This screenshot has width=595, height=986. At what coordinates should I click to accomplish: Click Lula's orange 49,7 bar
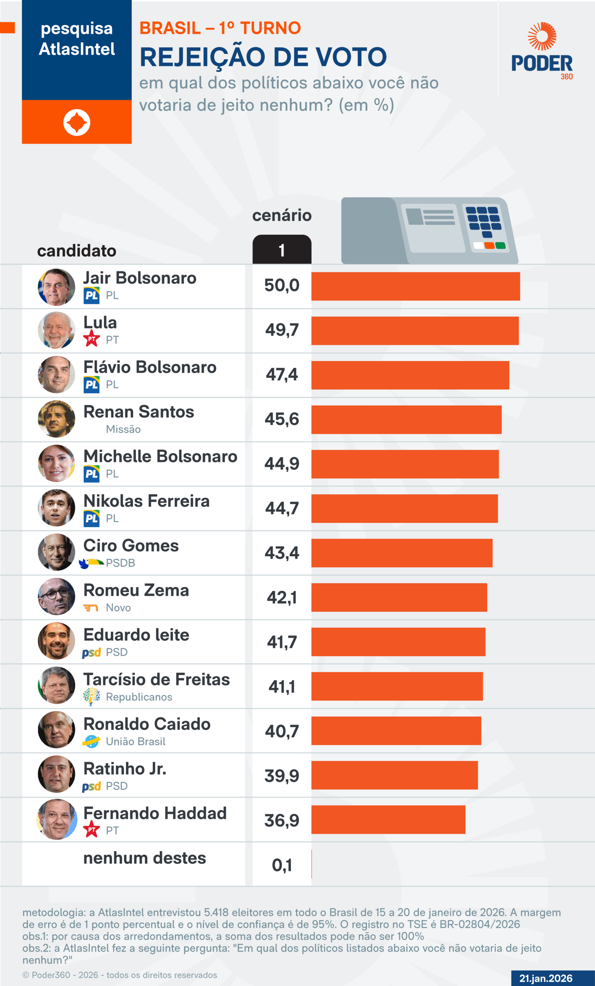[x=414, y=330]
